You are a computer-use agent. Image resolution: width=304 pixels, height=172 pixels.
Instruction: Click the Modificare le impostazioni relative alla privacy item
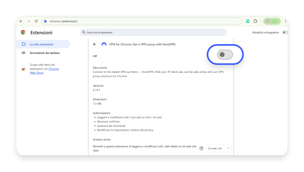click(125, 130)
